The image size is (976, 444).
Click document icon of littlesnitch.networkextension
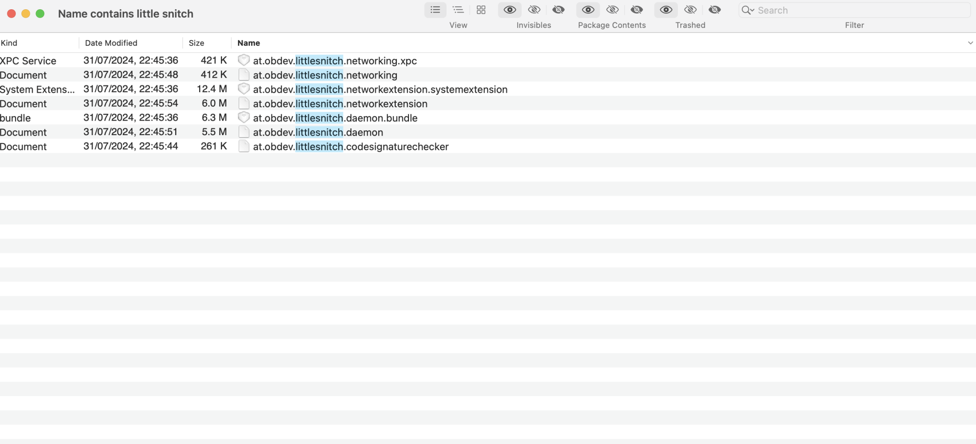pyautogui.click(x=244, y=103)
